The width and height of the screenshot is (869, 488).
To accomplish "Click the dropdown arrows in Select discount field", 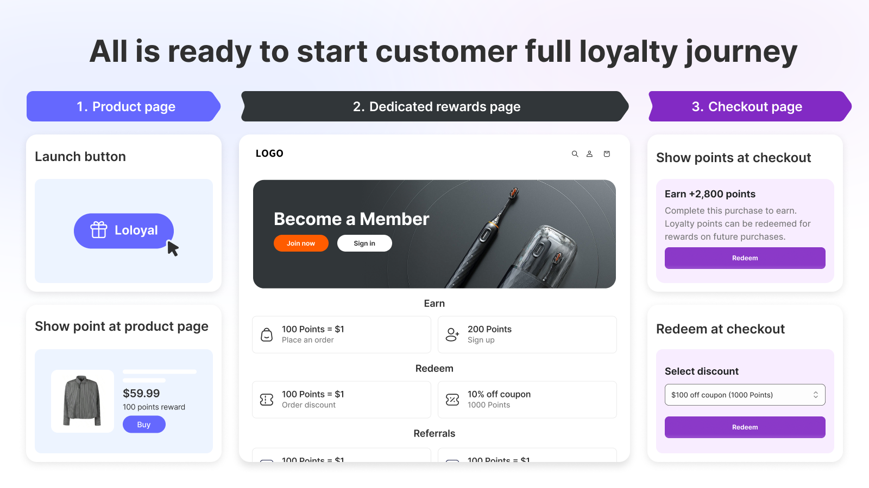I will click(815, 395).
